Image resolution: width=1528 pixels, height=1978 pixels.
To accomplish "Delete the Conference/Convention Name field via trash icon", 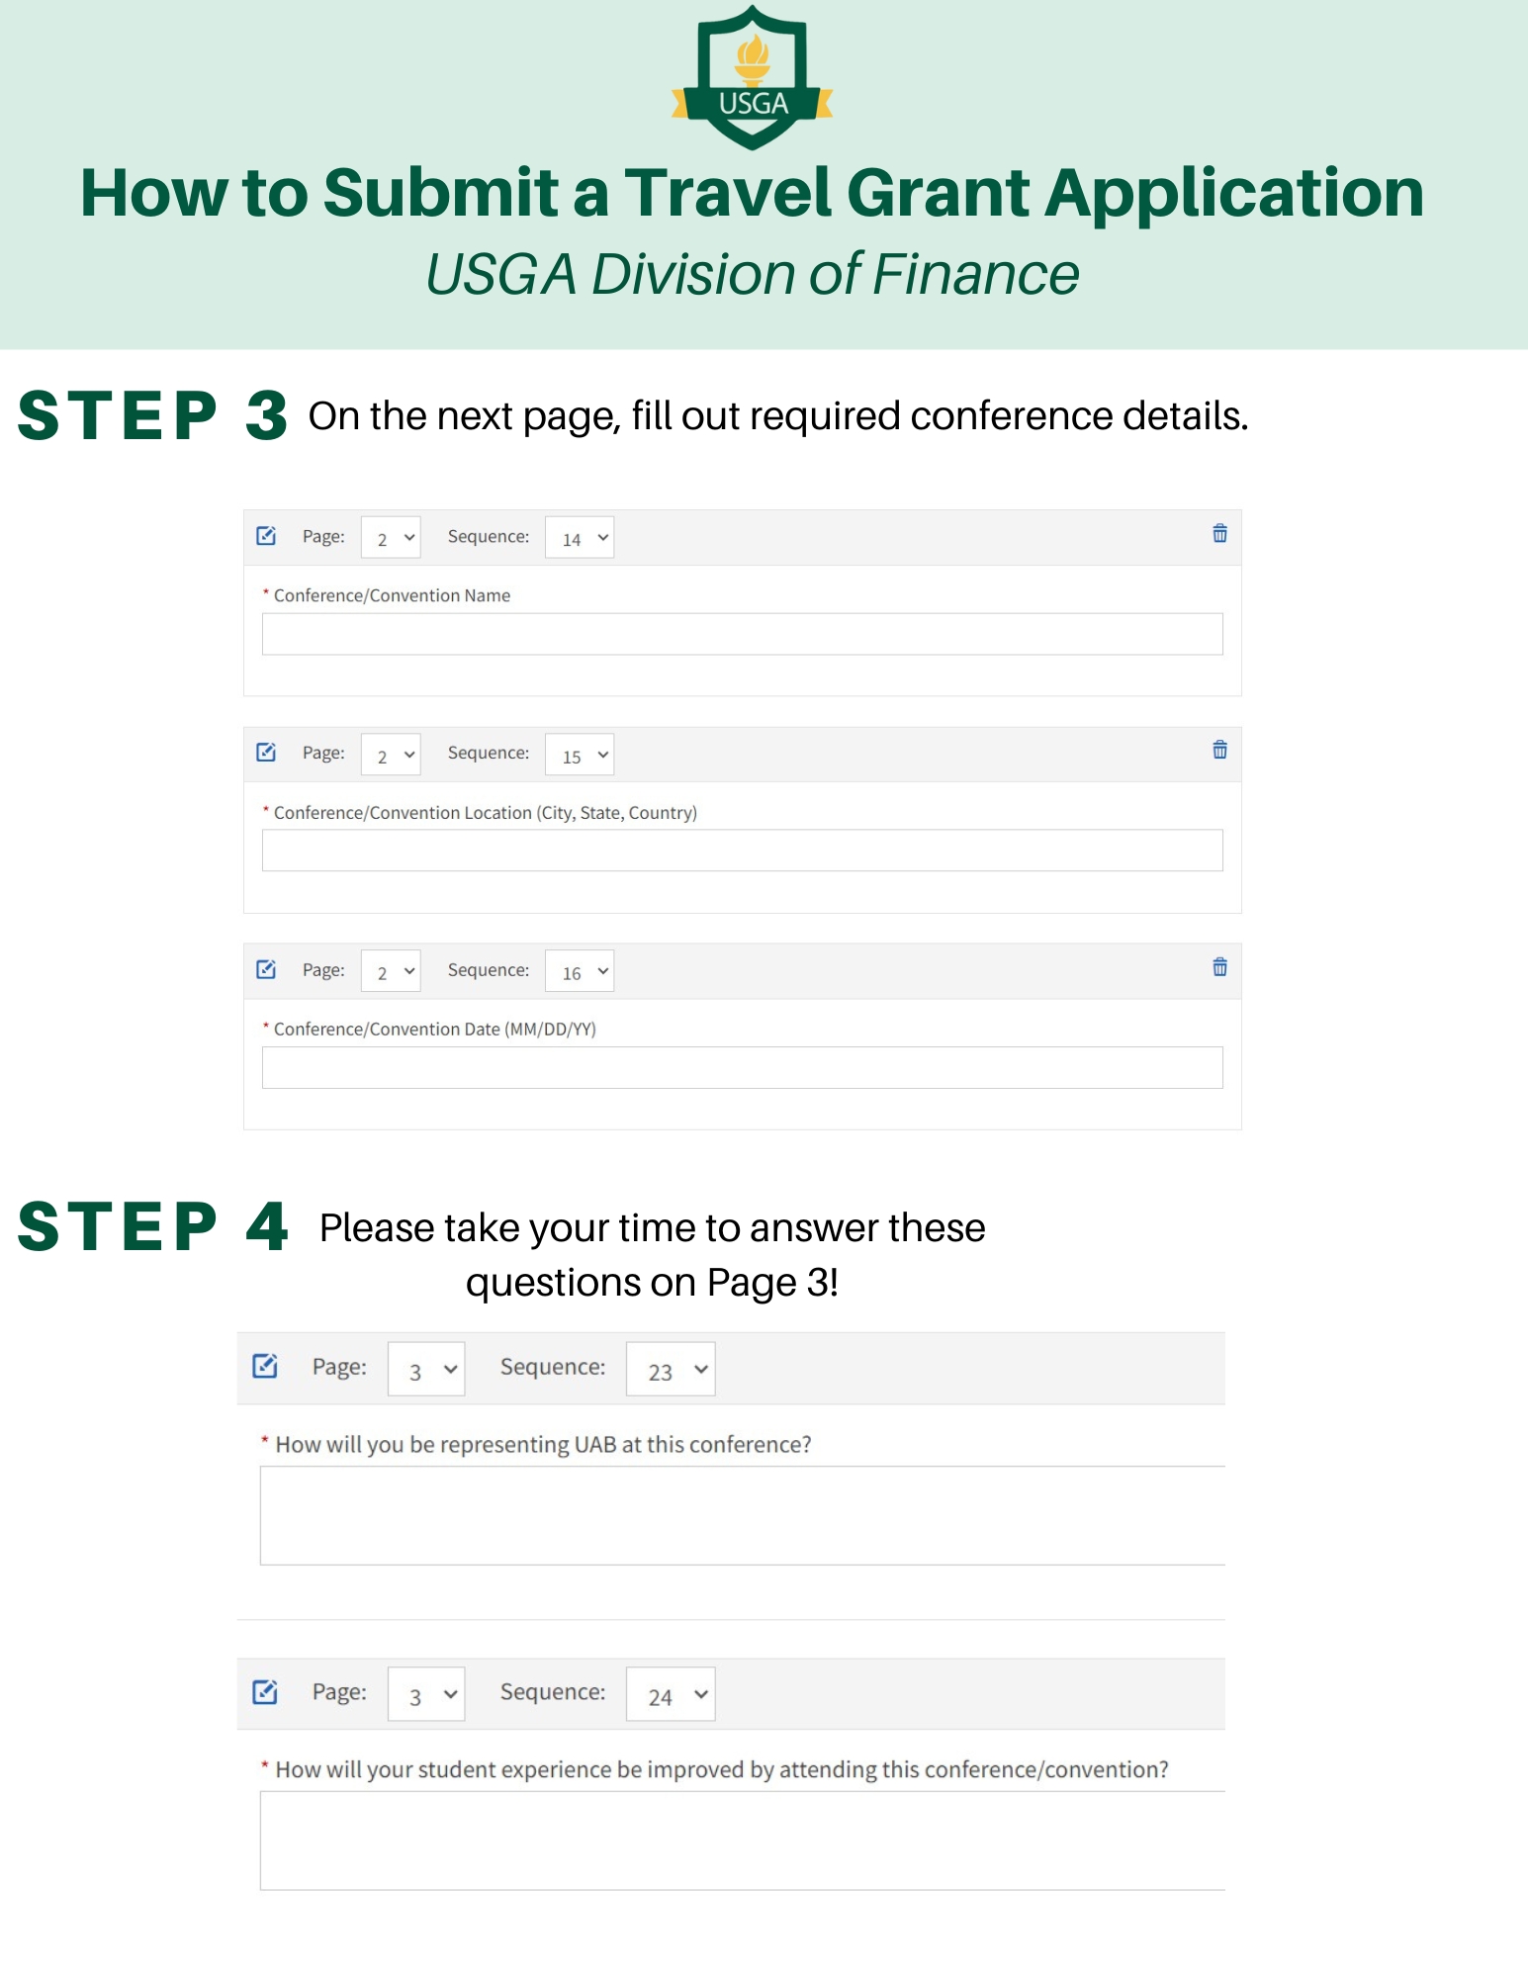I will point(1219,533).
